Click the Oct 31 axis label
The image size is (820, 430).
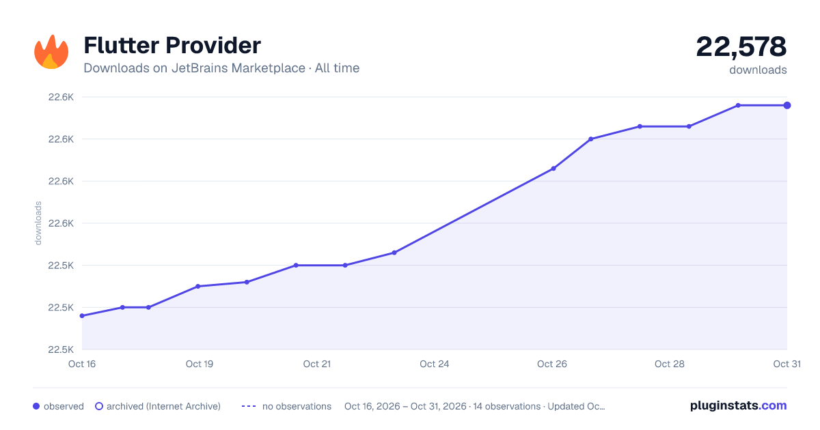tap(787, 364)
